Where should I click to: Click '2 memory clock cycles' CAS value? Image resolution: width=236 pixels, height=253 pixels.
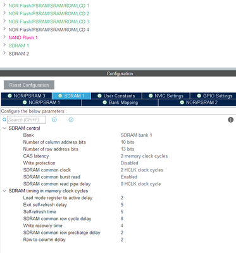[x=144, y=156]
